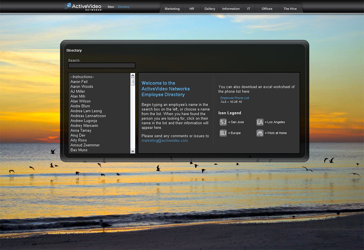The image size is (364, 250).
Task: Select Arnoud Zwemmer entry
Action: (99, 145)
